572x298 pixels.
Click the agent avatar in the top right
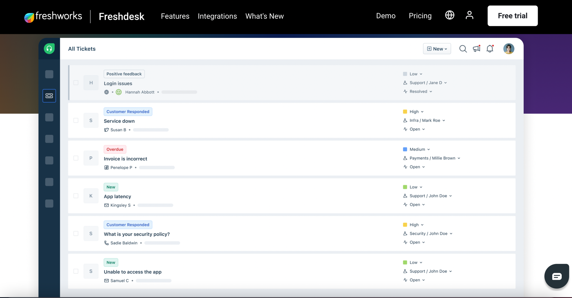(509, 49)
